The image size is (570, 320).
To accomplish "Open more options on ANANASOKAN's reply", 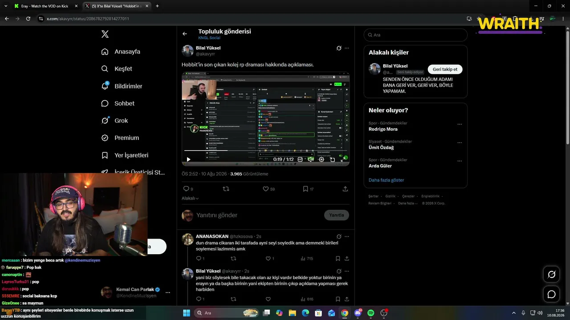I will tap(347, 236).
